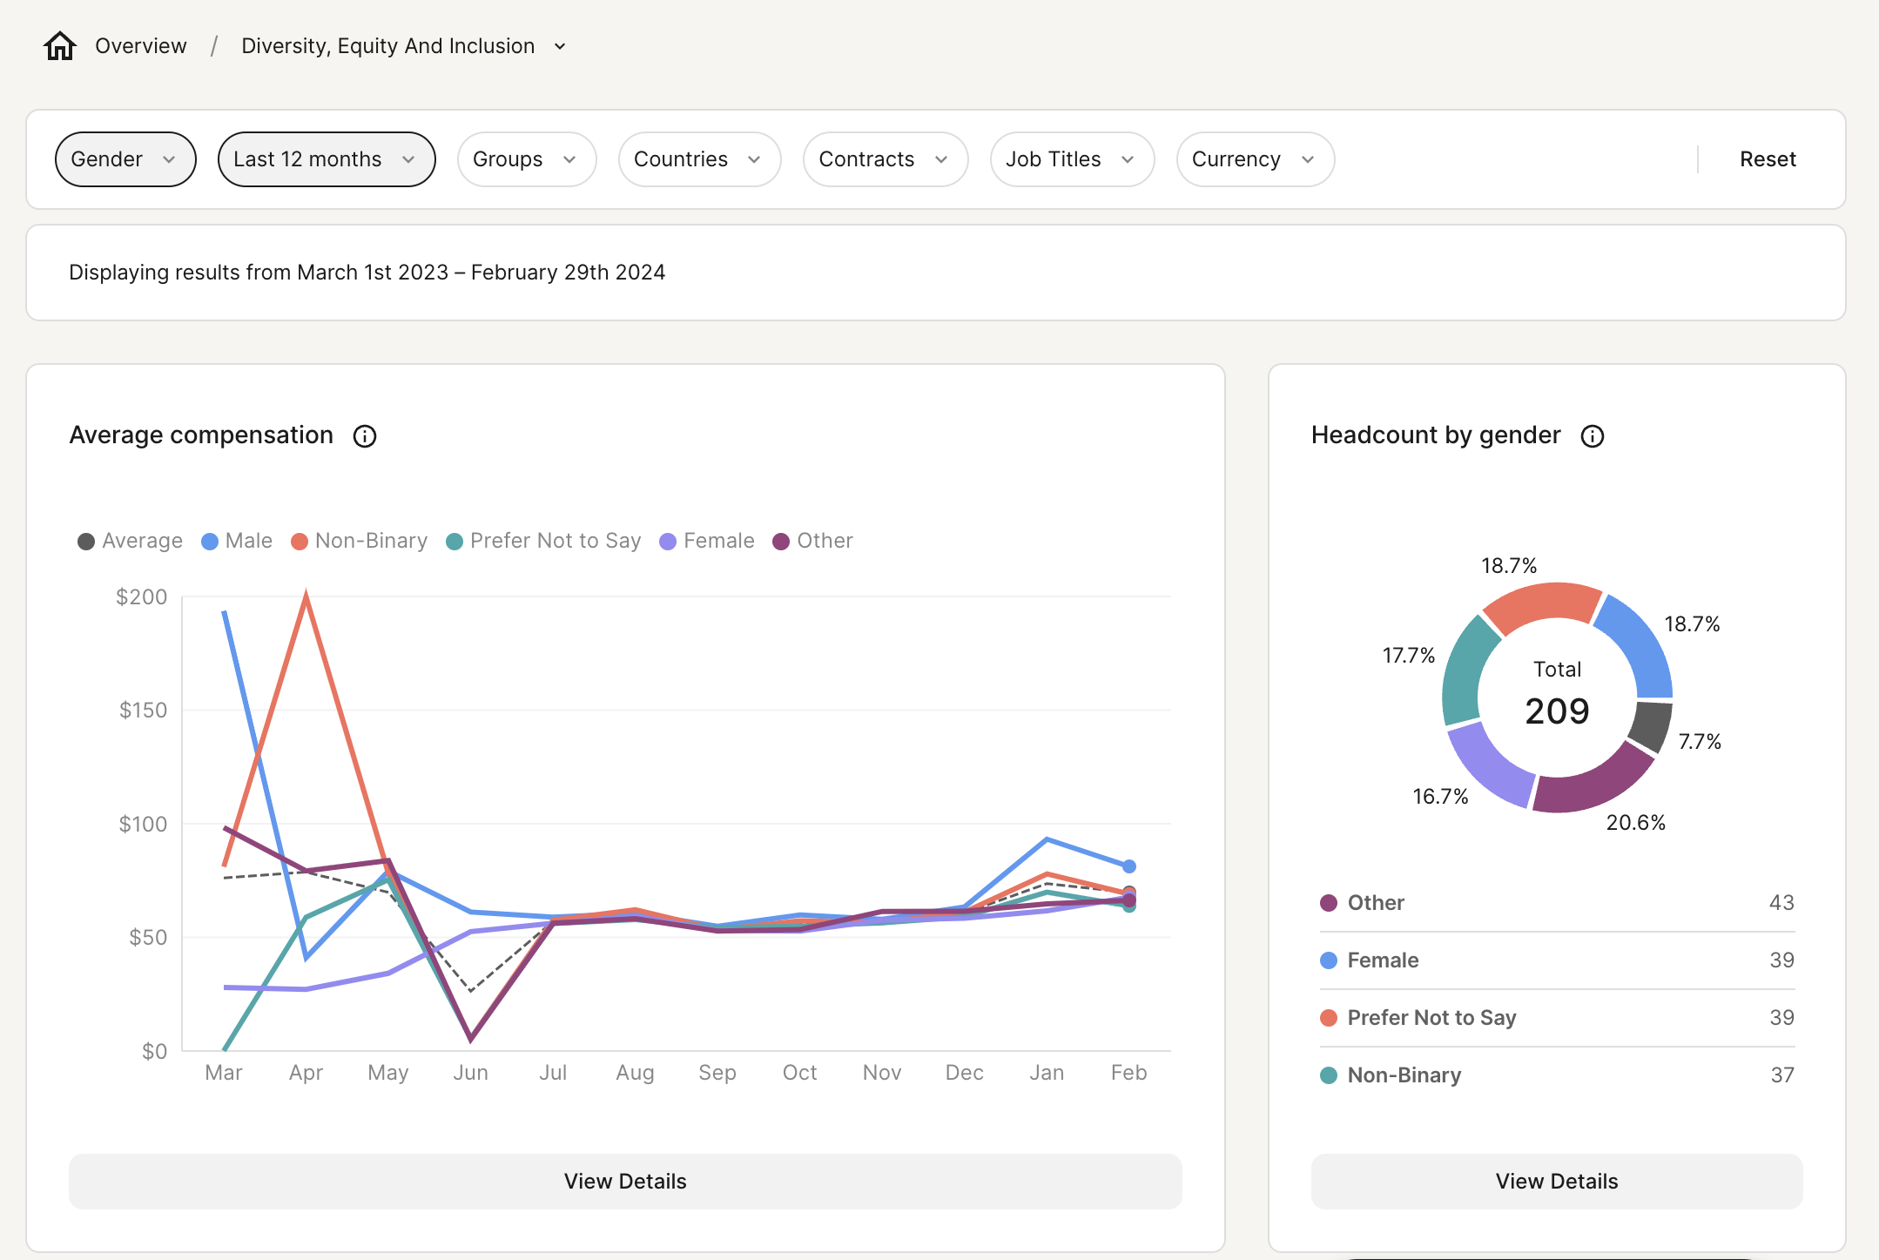Open the Gender filter dropdown
Viewport: 1879px width, 1260px height.
pyautogui.click(x=125, y=159)
